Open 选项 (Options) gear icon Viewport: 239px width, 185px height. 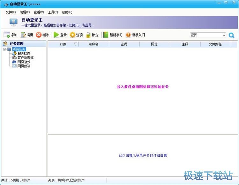click(x=72, y=35)
